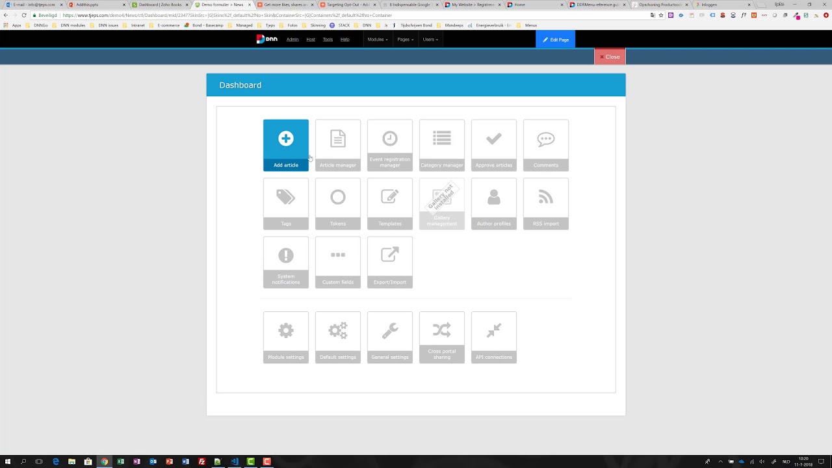
Task: Open the System notifications tile
Action: [286, 263]
